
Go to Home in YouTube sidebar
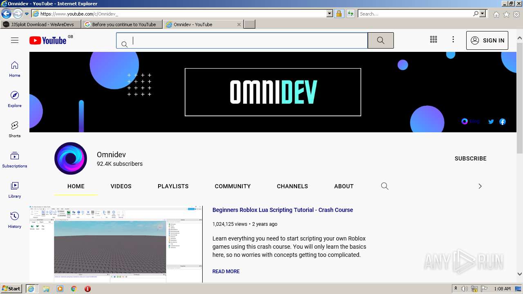[15, 69]
